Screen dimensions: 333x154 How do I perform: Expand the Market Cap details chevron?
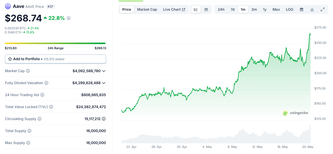click(104, 71)
